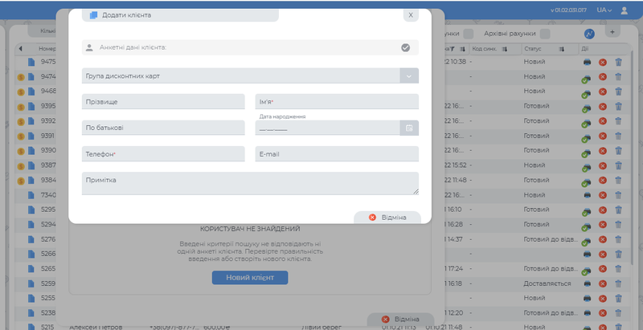Close the dialog with the X button
This screenshot has height=330, width=643.
click(x=411, y=14)
